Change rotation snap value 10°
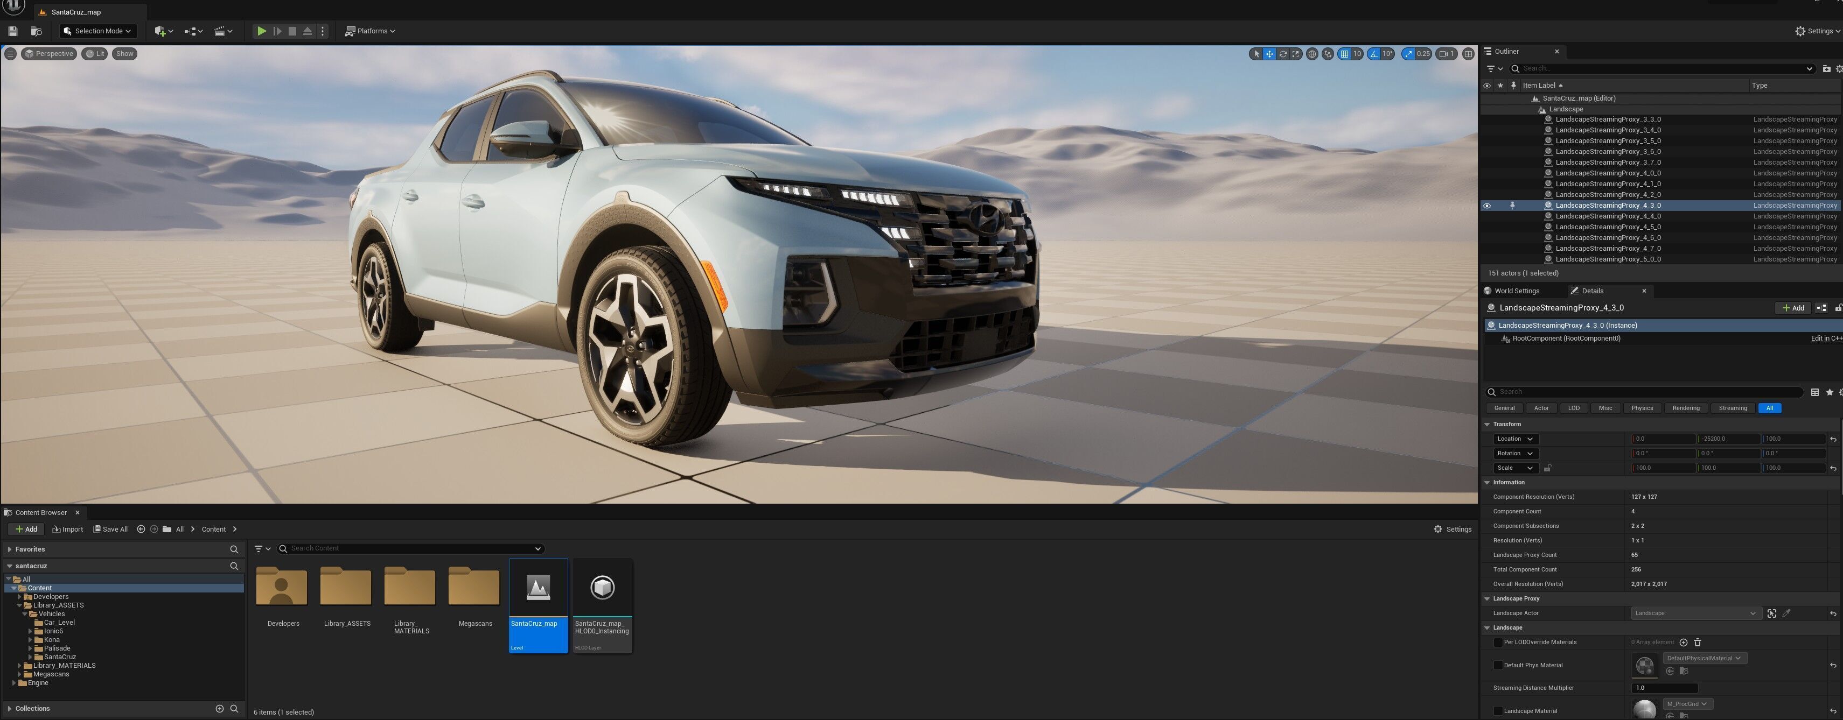This screenshot has width=1843, height=720. click(x=1387, y=54)
